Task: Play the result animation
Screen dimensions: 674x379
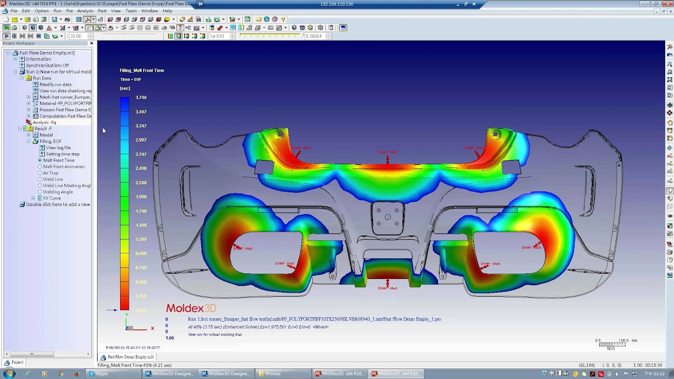Action: pos(7,36)
